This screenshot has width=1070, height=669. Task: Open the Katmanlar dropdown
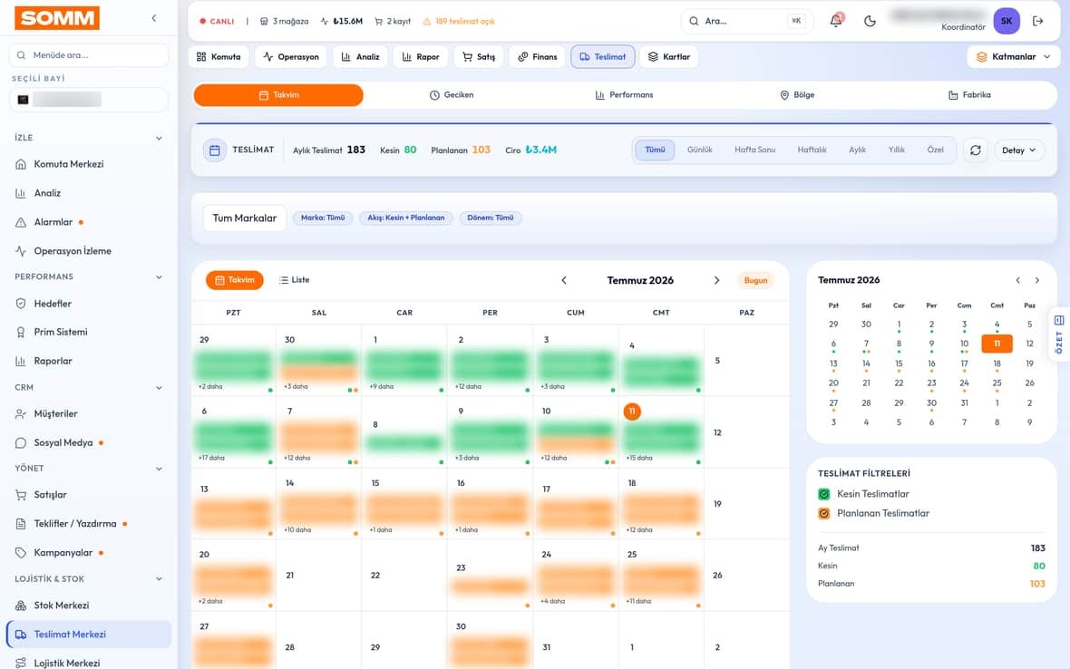pyautogui.click(x=1014, y=57)
